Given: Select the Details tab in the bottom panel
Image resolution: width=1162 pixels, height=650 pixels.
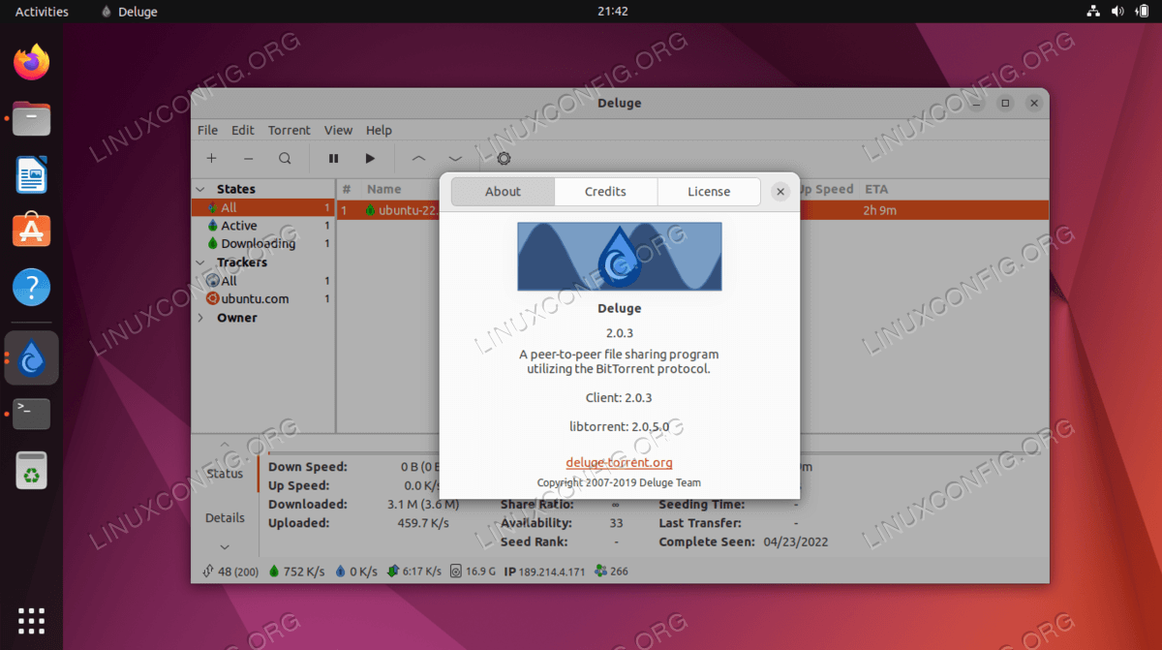Looking at the screenshot, I should 225,518.
